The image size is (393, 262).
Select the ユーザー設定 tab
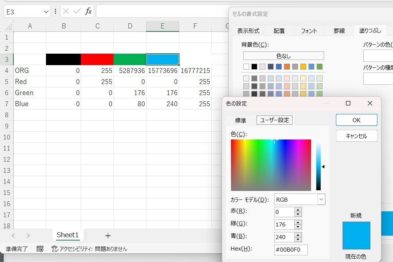274,120
